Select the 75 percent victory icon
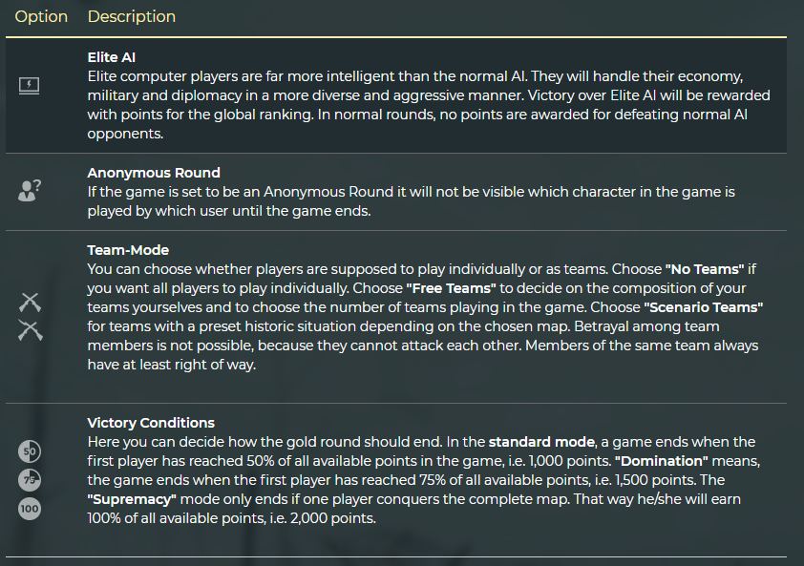Image resolution: width=804 pixels, height=566 pixels. click(30, 479)
